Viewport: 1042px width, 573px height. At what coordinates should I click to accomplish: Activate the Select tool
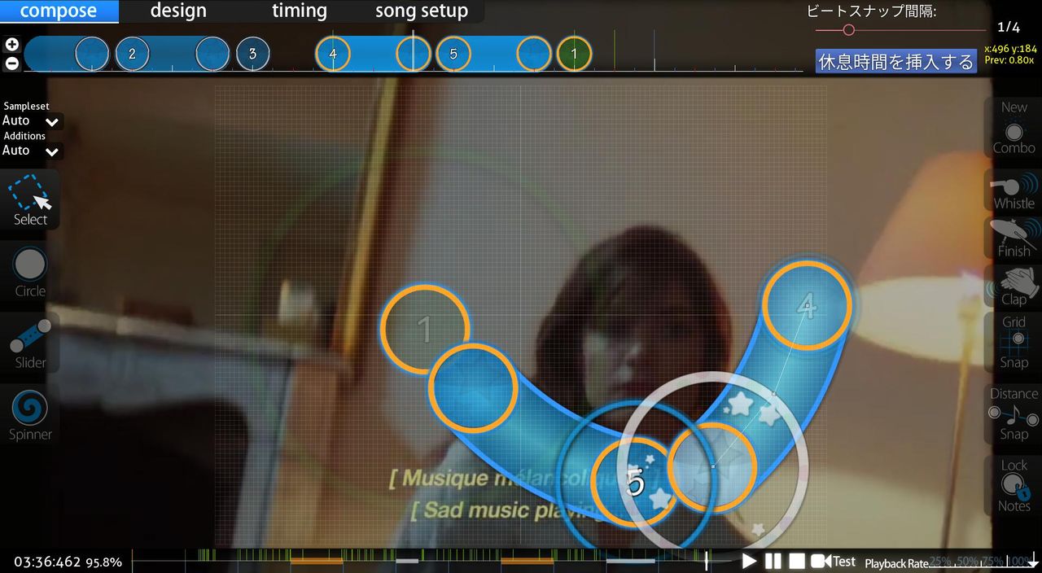[30, 200]
